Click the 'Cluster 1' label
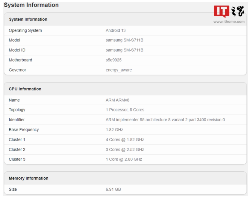 pos(17,140)
